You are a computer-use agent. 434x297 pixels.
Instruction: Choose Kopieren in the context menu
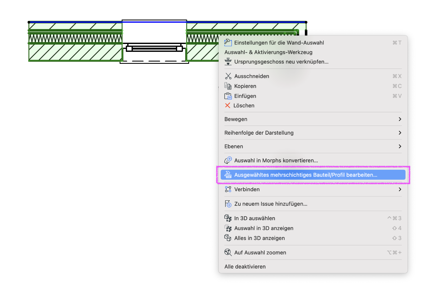pos(313,86)
